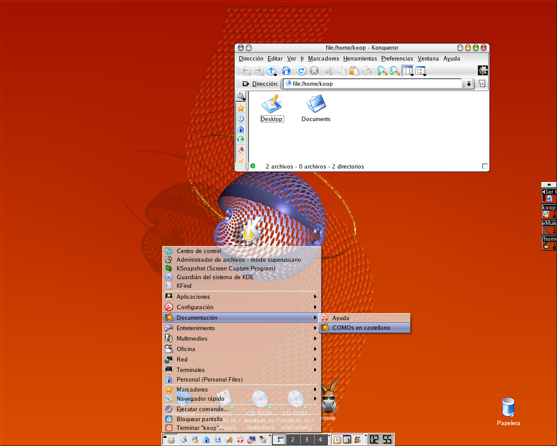This screenshot has width=557, height=446.
Task: Go up one directory in Konqueror
Action: pyautogui.click(x=272, y=71)
